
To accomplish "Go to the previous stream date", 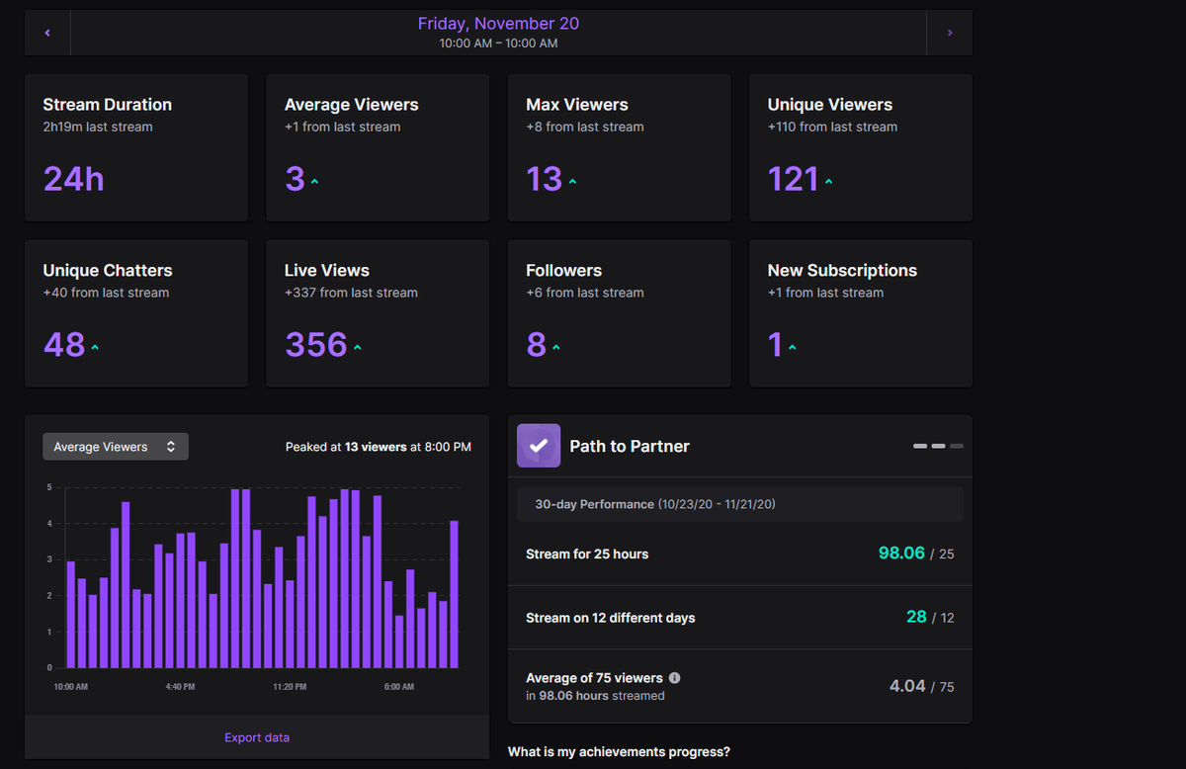I will (47, 33).
